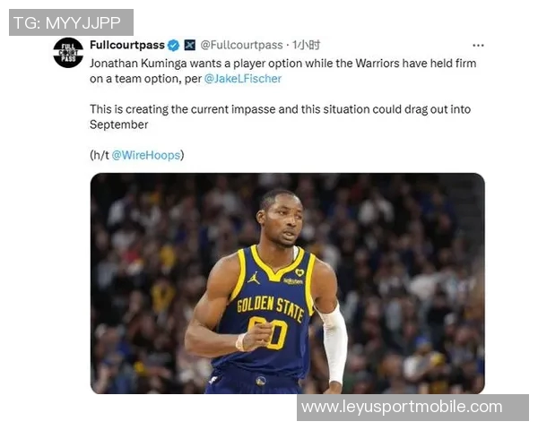Click the white arm sleeve in photo
The image size is (538, 430).
333,343
